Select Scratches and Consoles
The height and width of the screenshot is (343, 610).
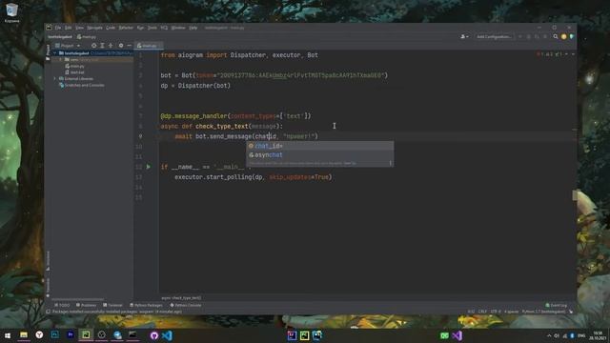point(82,85)
